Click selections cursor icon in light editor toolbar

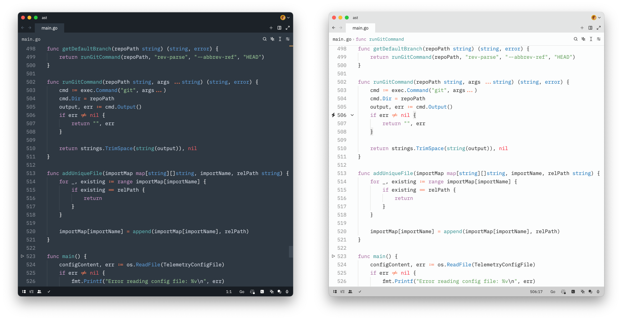pyautogui.click(x=591, y=39)
